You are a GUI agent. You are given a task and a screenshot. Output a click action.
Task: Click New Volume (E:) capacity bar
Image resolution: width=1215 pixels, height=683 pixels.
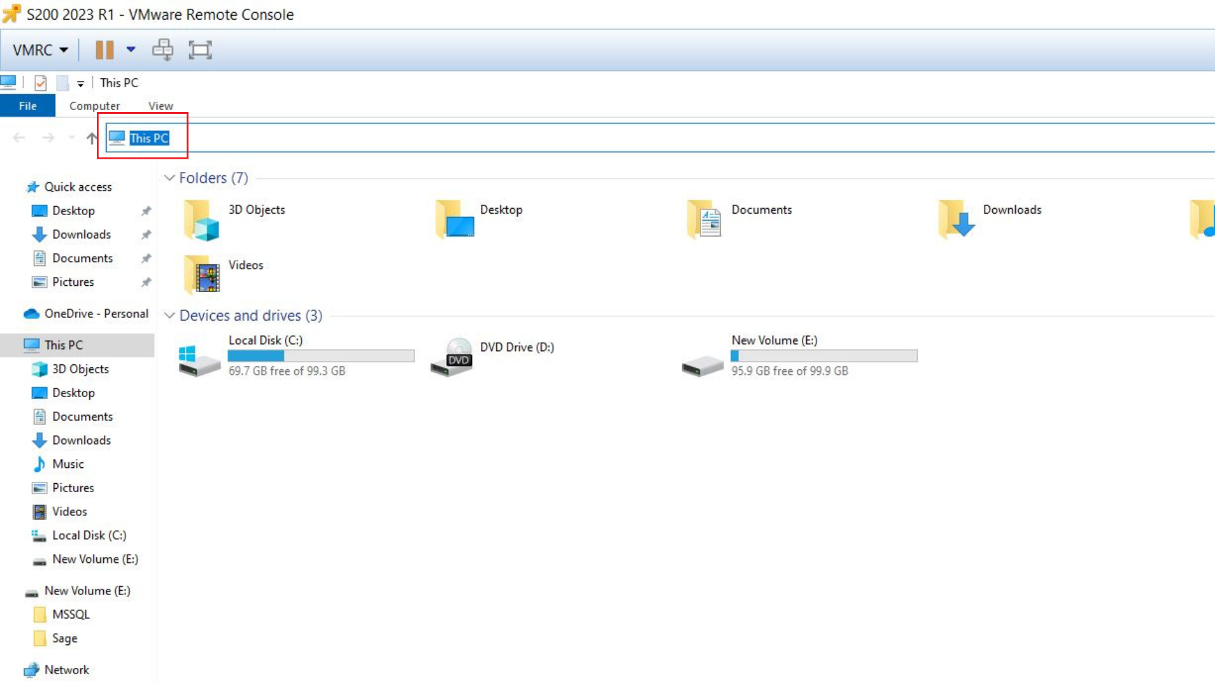824,355
